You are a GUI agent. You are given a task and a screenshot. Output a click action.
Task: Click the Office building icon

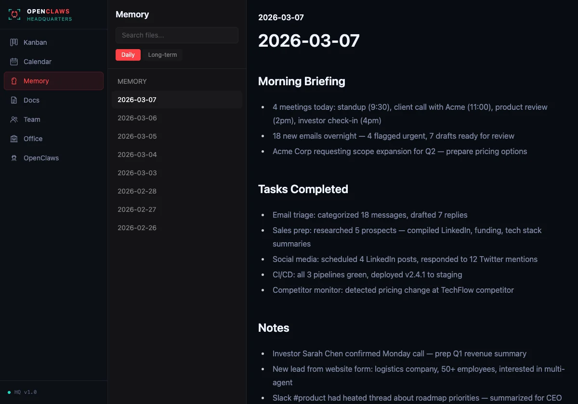coord(14,139)
